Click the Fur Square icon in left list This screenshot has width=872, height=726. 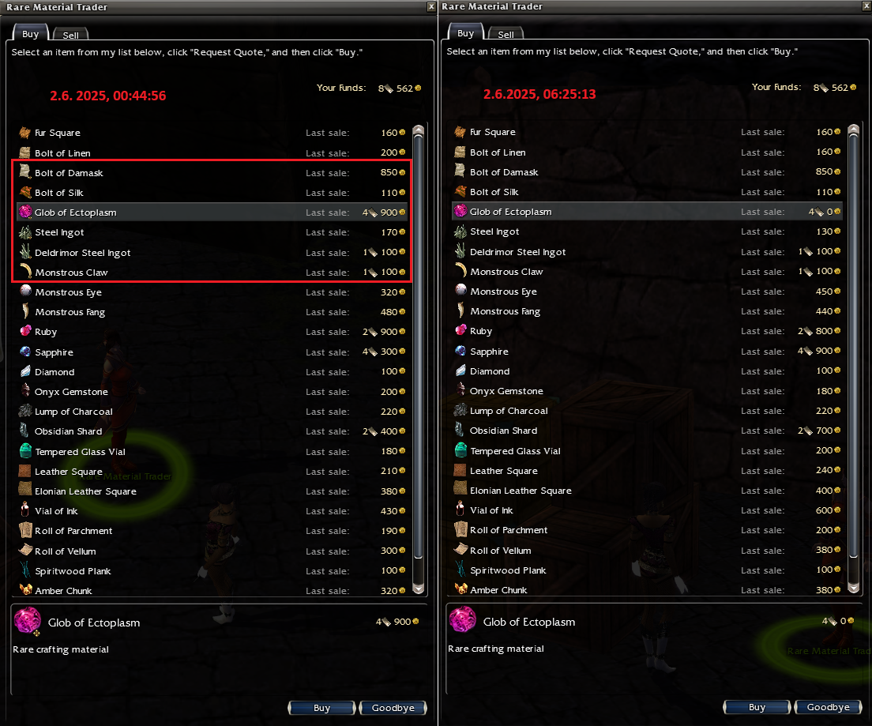click(25, 132)
